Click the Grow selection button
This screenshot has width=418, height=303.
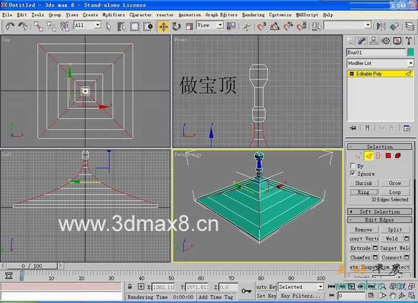point(395,183)
